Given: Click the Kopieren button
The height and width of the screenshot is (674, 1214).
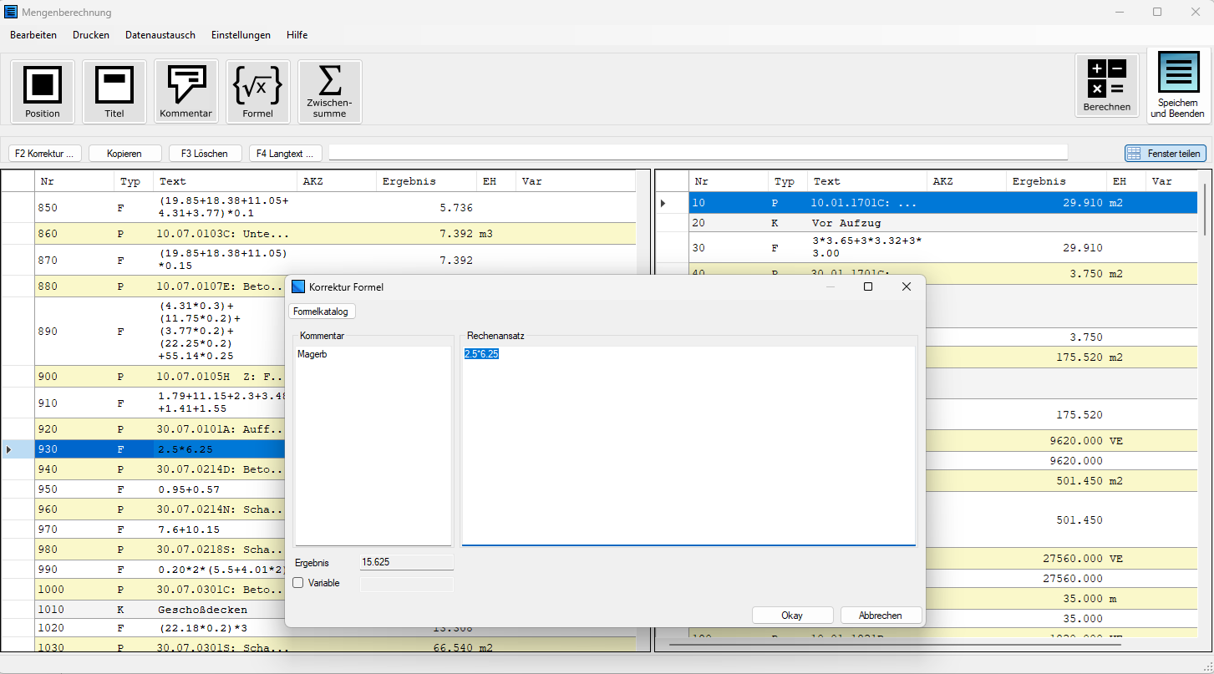Looking at the screenshot, I should (x=125, y=154).
